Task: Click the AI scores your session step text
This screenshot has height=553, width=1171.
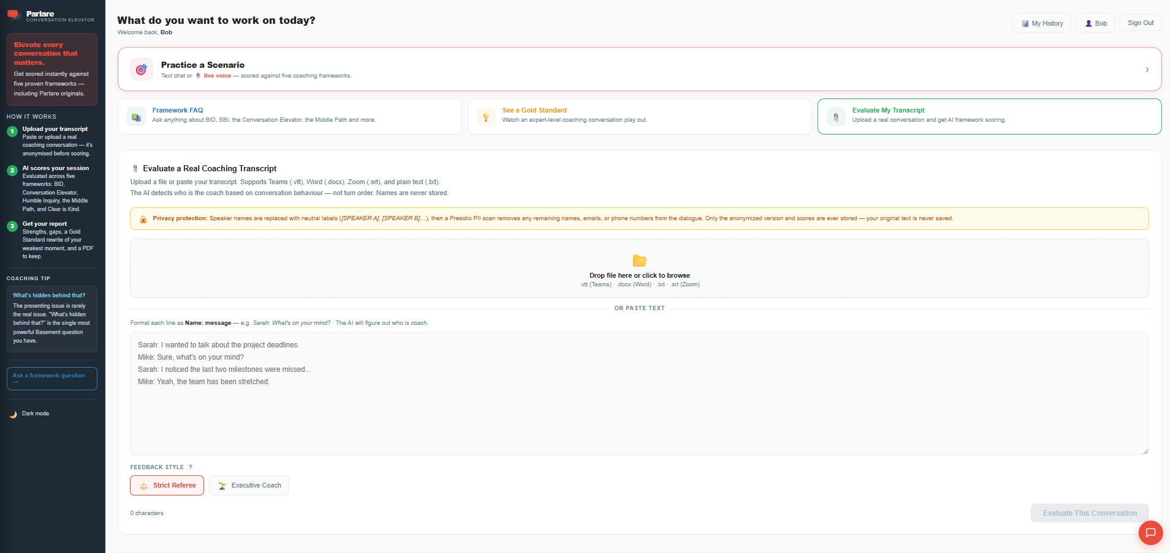Action: coord(56,168)
